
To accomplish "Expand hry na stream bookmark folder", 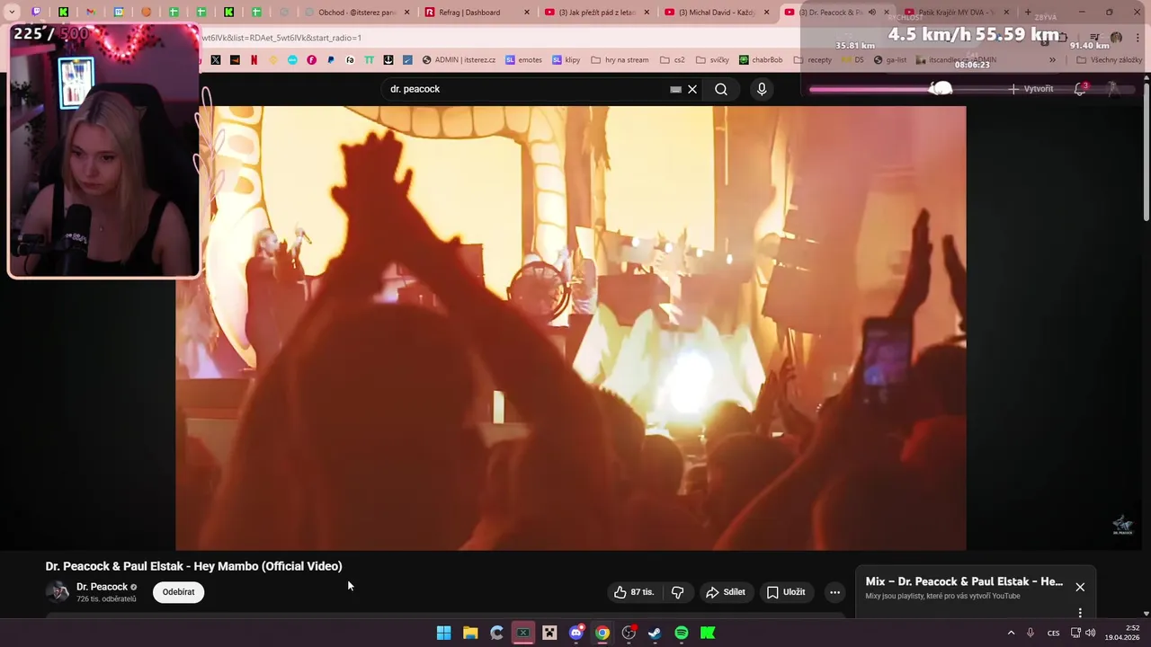I will tap(620, 60).
